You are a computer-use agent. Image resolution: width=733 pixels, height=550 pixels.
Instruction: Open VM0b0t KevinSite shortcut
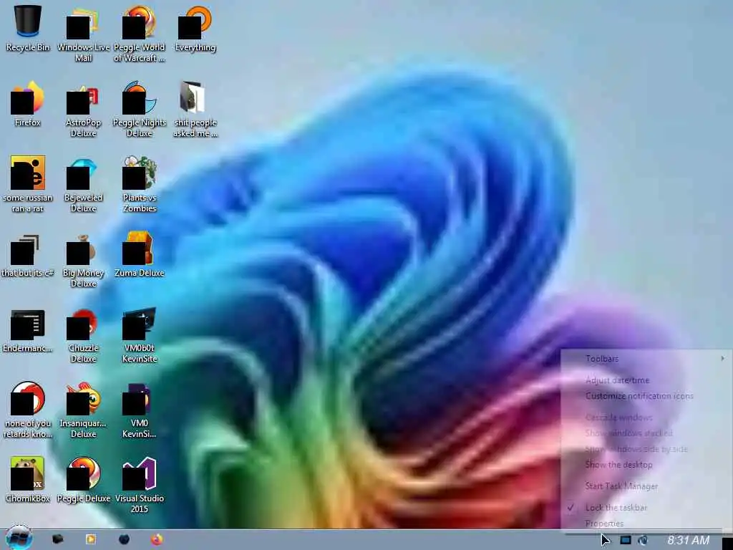[x=140, y=335]
